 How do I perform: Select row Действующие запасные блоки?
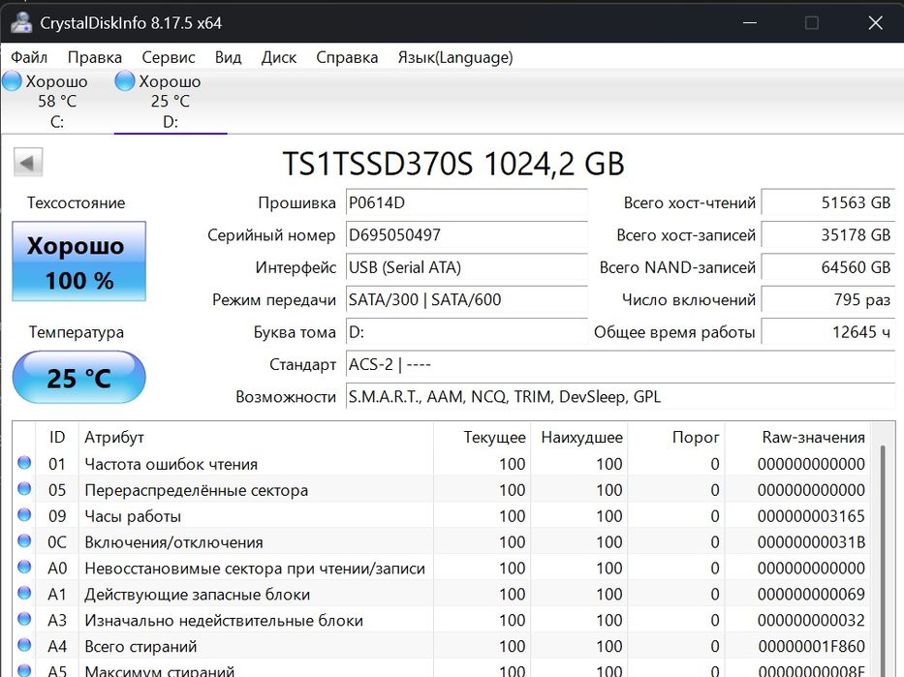pyautogui.click(x=442, y=594)
